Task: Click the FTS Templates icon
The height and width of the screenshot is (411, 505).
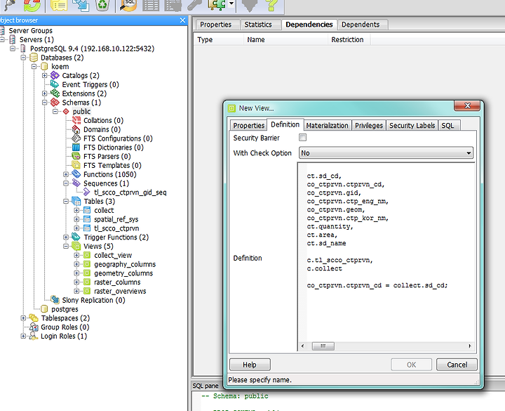Action: [x=76, y=166]
